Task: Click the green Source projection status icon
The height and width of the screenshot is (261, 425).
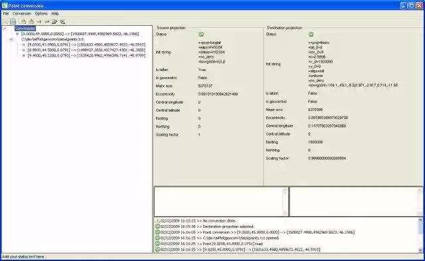Action: pyautogui.click(x=201, y=35)
